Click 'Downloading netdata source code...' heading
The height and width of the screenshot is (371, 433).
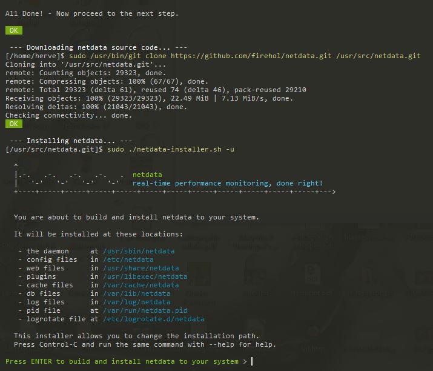pyautogui.click(x=98, y=47)
